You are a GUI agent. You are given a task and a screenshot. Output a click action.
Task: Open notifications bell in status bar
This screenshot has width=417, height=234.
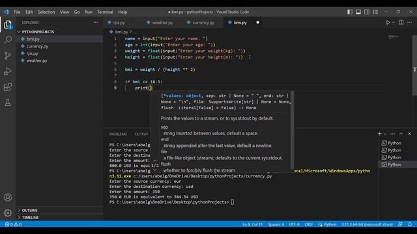(x=410, y=224)
